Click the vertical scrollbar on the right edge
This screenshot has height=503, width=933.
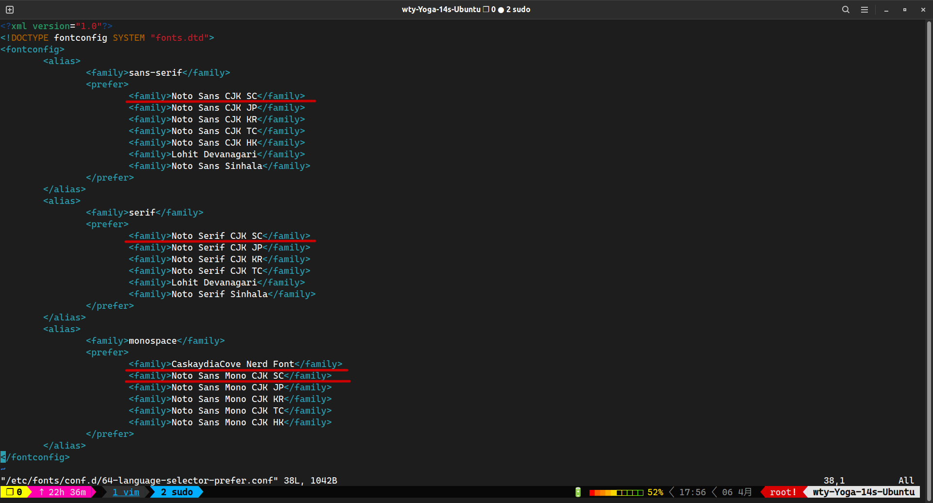(x=929, y=243)
